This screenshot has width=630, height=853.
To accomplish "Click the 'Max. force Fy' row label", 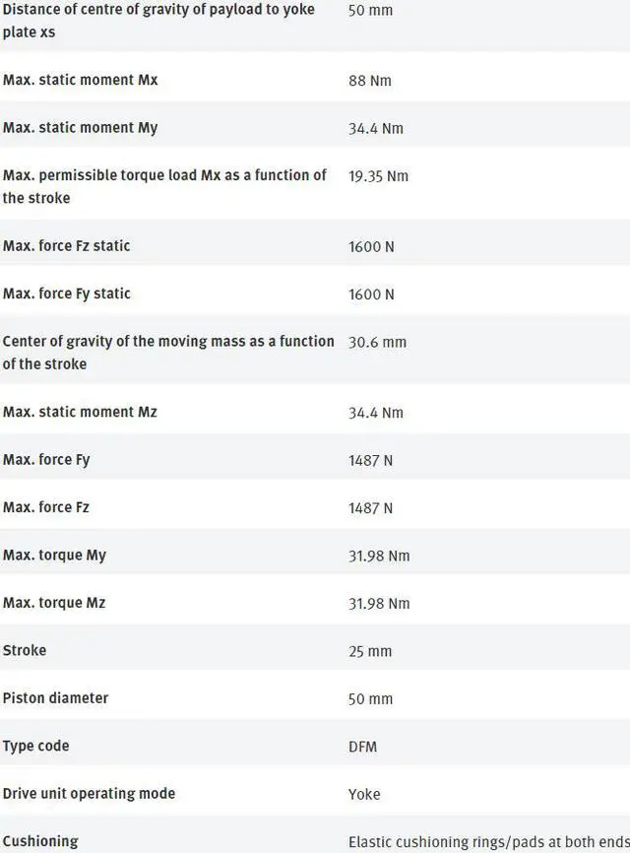I will click(46, 460).
